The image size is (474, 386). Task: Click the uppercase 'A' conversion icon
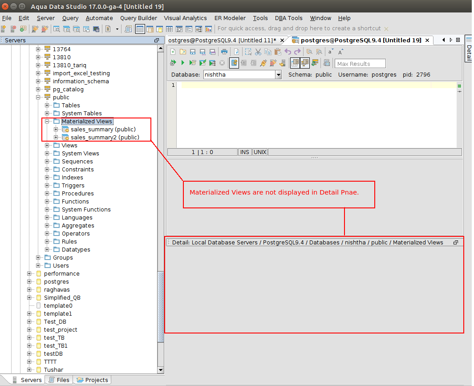(340, 52)
